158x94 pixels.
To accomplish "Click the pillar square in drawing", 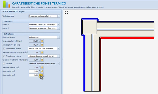I will pos(90,27).
